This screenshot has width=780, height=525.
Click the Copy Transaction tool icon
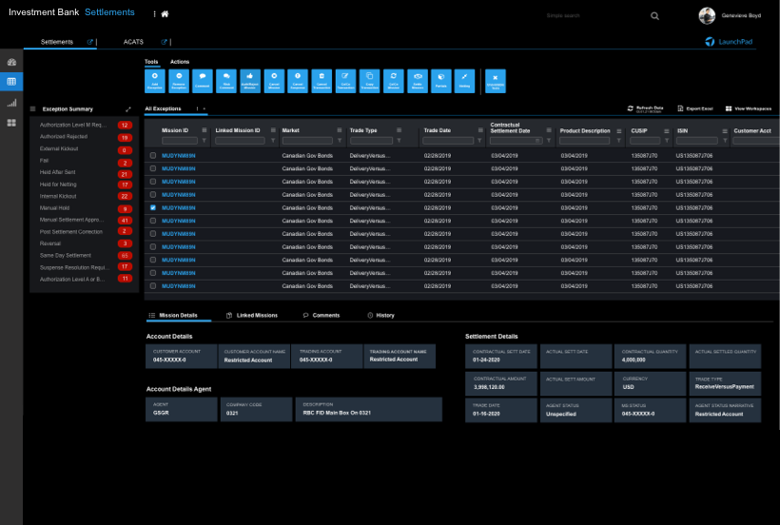tap(369, 80)
